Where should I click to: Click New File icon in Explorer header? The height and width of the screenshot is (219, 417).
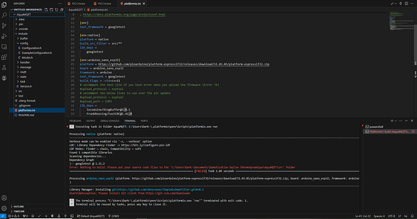coord(47,10)
